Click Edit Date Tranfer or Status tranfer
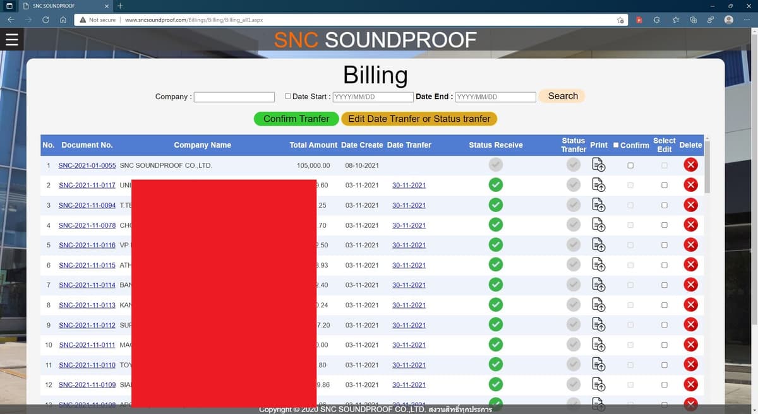 (x=419, y=119)
